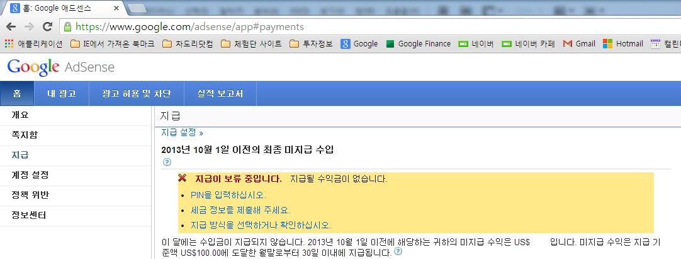Select 쪽지함 in the sidebar

point(76,135)
